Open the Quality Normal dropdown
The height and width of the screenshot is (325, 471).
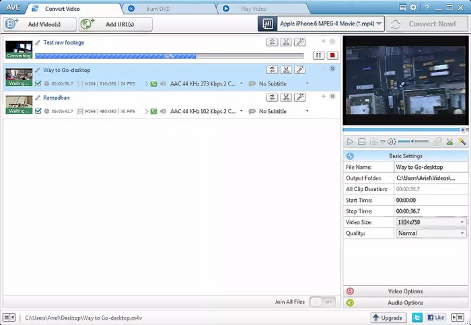coord(431,233)
